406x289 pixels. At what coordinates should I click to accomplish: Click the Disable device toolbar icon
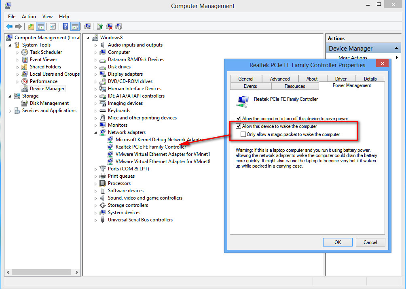coord(118,26)
